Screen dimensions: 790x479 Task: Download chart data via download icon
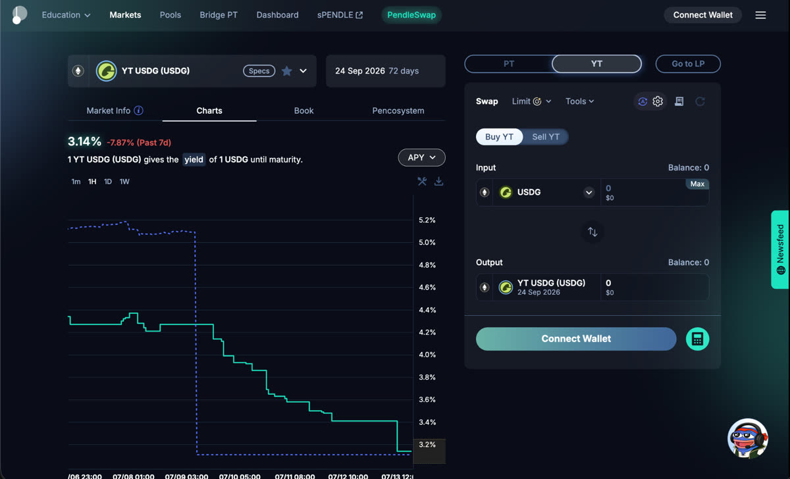point(439,182)
